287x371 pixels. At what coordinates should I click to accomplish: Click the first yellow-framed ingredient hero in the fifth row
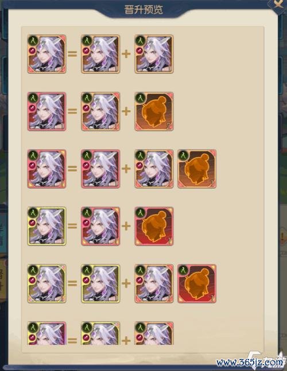coord(100,283)
